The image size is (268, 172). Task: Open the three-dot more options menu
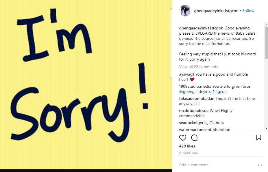[x=260, y=165]
